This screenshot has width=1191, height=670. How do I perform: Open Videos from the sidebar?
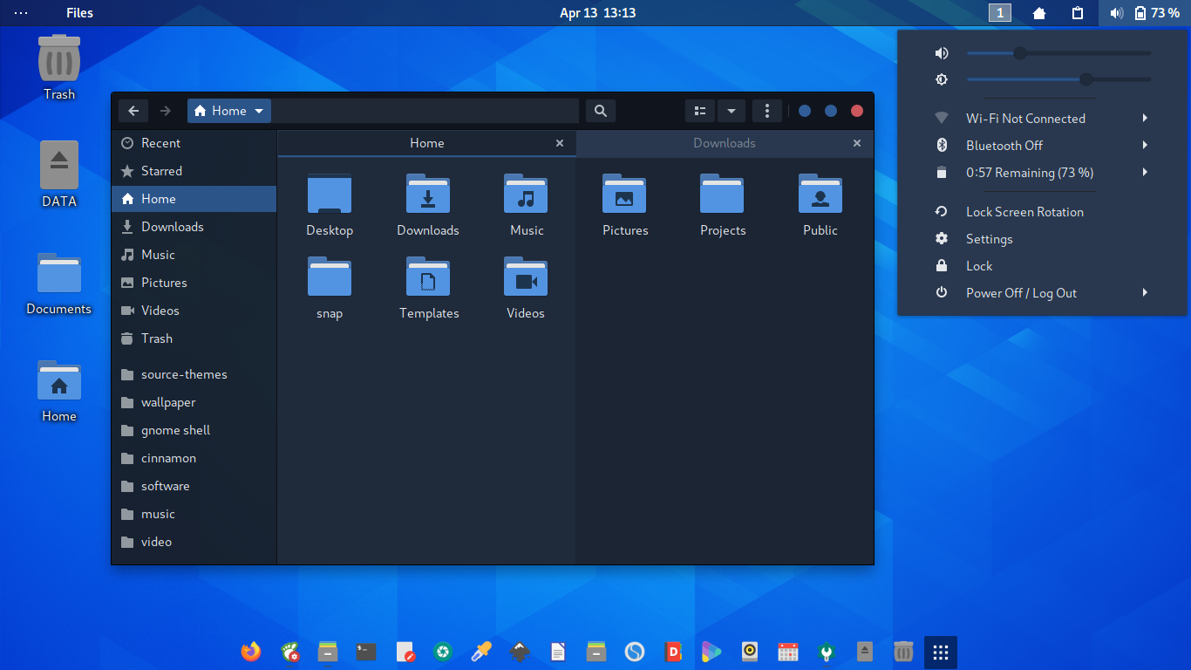pos(194,311)
